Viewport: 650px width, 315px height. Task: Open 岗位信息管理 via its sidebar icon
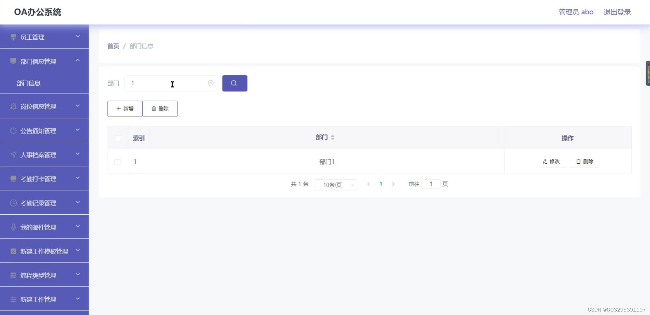(13, 106)
